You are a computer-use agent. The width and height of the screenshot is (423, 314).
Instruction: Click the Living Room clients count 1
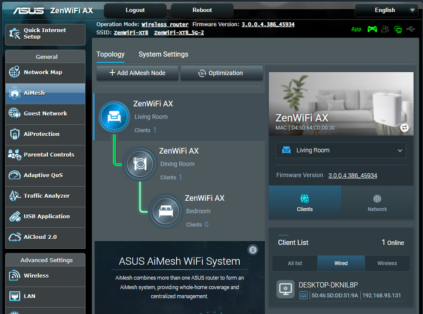pyautogui.click(x=155, y=130)
